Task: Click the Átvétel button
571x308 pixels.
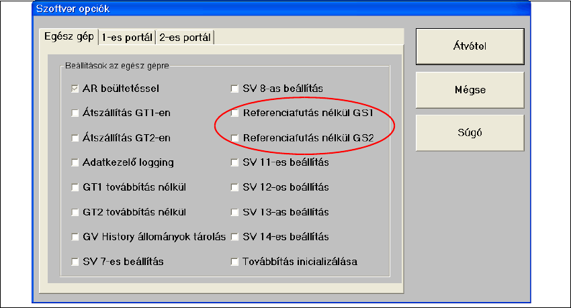Action: (x=470, y=46)
